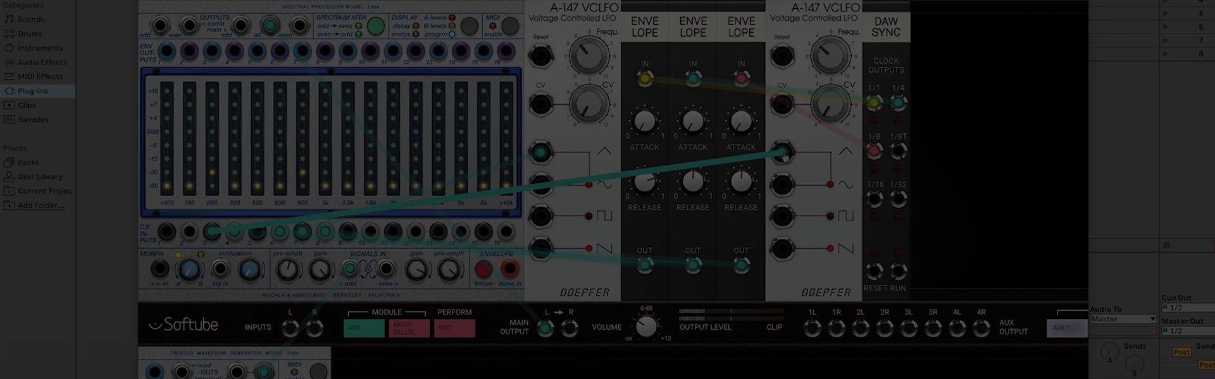This screenshot has width=1215, height=379.
Task: Click the DAW Sync Run output jack
Action: tap(898, 272)
